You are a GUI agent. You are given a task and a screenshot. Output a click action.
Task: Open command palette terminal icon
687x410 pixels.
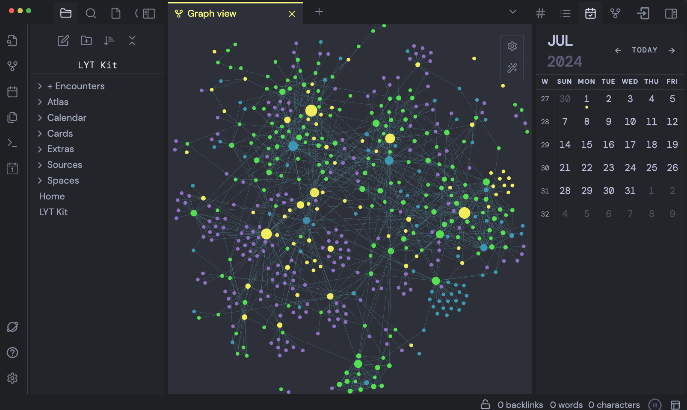point(12,143)
